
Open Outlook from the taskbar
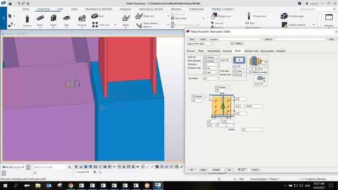coord(49,185)
